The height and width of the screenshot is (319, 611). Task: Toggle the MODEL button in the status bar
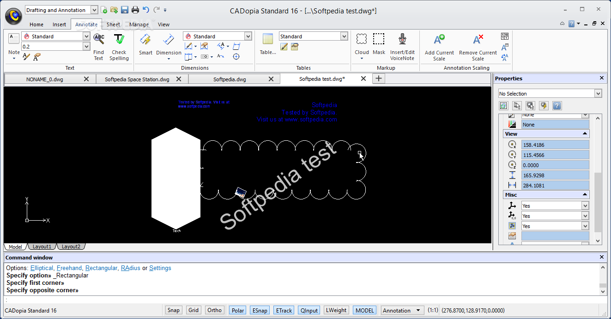point(365,310)
